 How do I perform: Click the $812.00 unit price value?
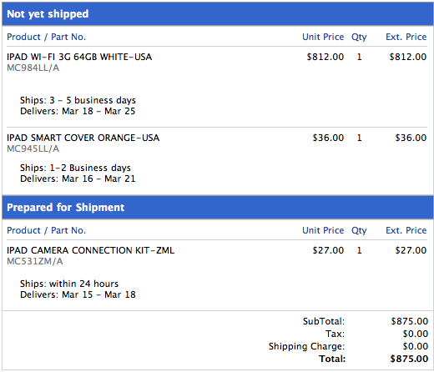point(325,57)
